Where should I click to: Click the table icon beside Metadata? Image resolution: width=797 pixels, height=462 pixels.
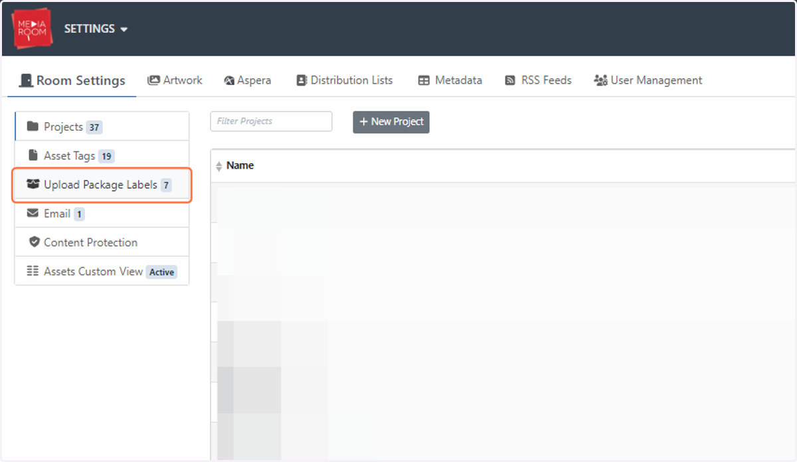pyautogui.click(x=424, y=81)
